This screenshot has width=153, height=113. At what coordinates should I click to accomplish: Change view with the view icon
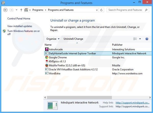135,39
